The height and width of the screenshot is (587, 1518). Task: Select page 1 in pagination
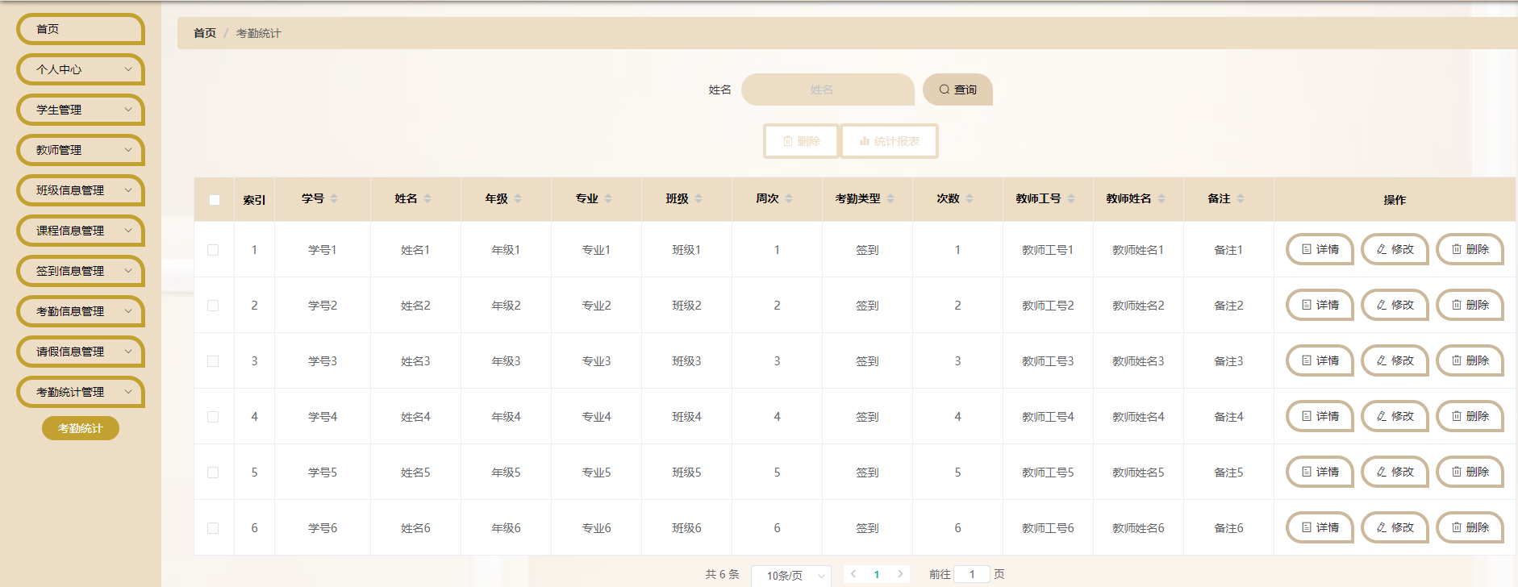[x=877, y=574]
